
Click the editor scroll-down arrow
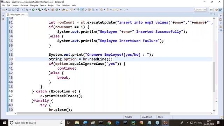[x=214, y=111]
